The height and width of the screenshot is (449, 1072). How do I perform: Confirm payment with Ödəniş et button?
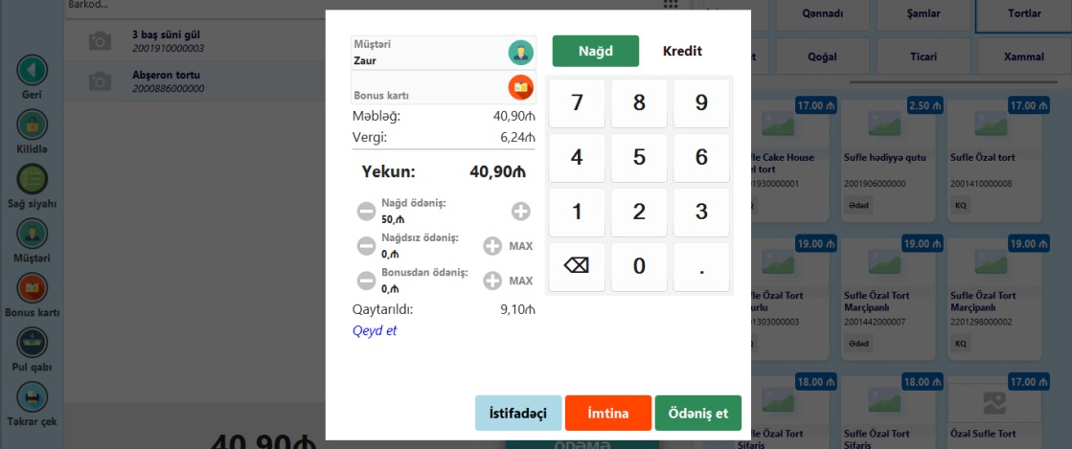pos(697,414)
